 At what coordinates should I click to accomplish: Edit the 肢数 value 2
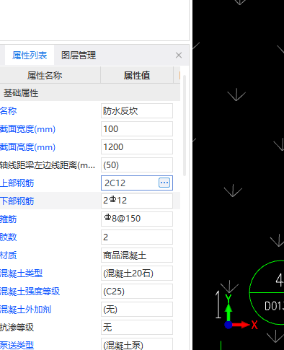coord(137,237)
